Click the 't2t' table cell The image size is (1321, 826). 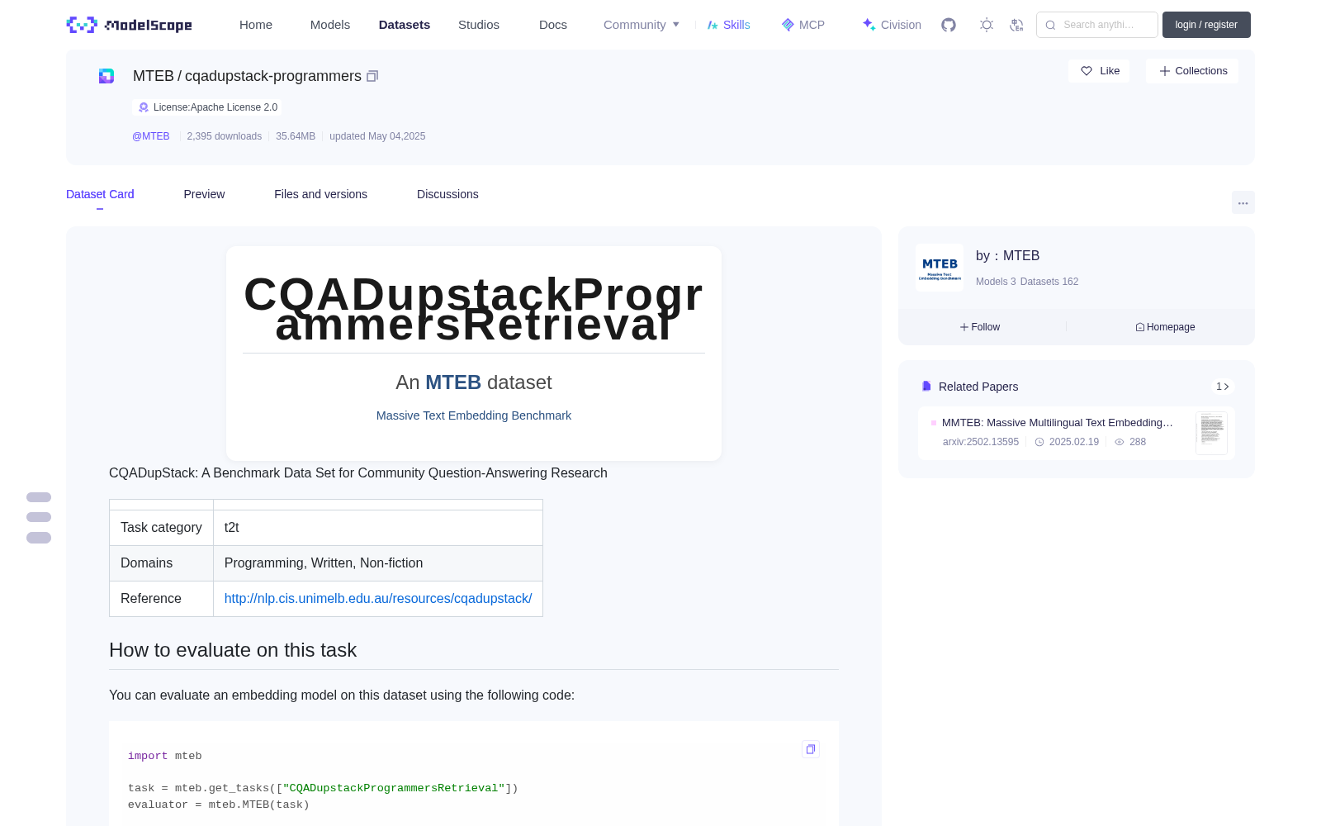pyautogui.click(x=378, y=528)
